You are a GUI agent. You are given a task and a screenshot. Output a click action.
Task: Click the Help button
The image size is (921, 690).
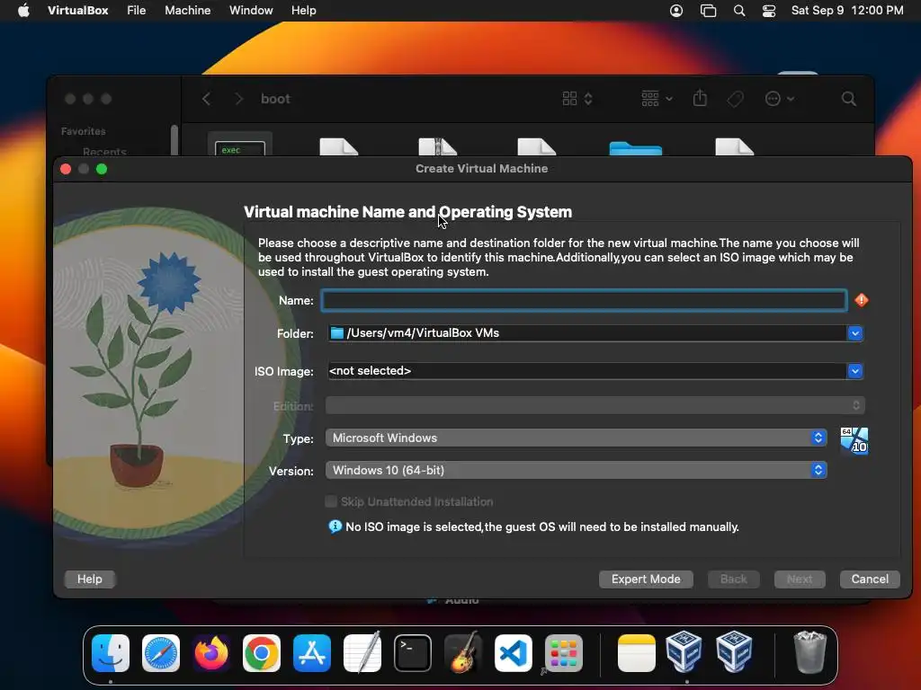click(89, 579)
